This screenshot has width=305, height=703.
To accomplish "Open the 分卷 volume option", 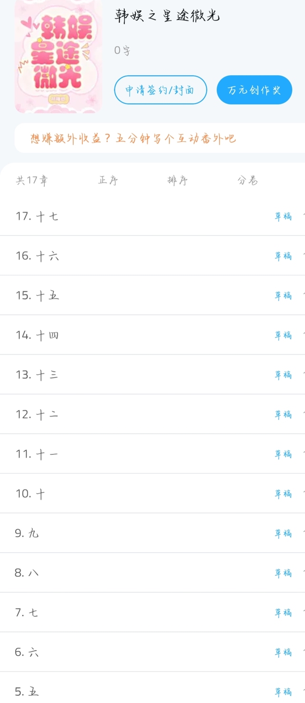I will 248,181.
